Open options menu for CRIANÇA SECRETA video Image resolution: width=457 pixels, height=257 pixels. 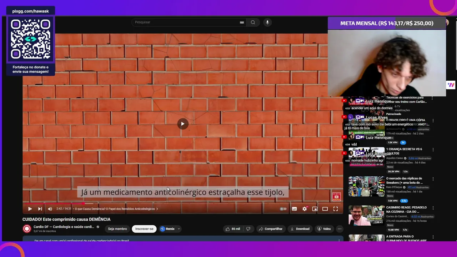pos(433,150)
